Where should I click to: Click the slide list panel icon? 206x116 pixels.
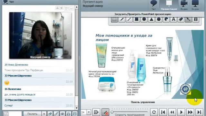[96, 112]
